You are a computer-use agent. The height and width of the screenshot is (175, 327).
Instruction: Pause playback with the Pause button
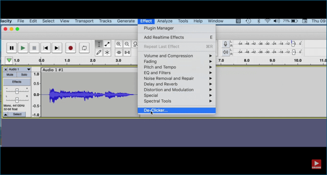click(x=12, y=48)
